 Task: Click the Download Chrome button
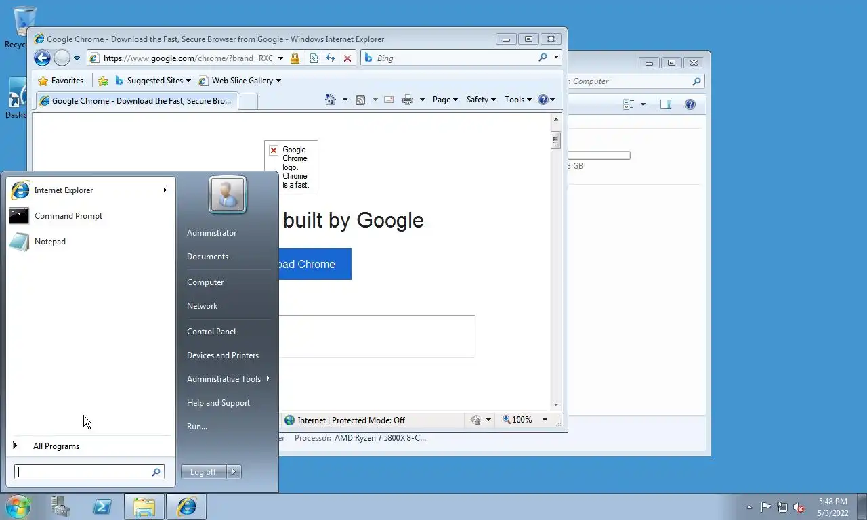[x=314, y=264]
